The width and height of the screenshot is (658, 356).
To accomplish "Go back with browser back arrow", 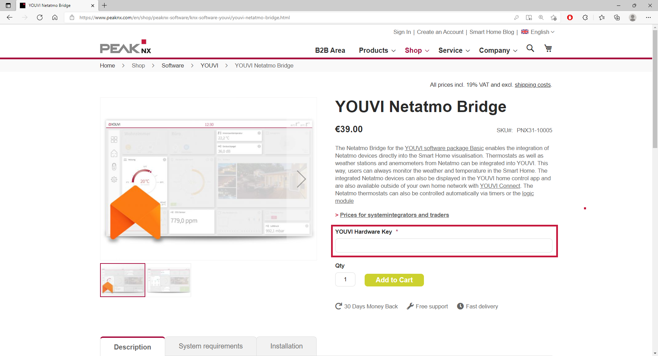I will click(10, 17).
